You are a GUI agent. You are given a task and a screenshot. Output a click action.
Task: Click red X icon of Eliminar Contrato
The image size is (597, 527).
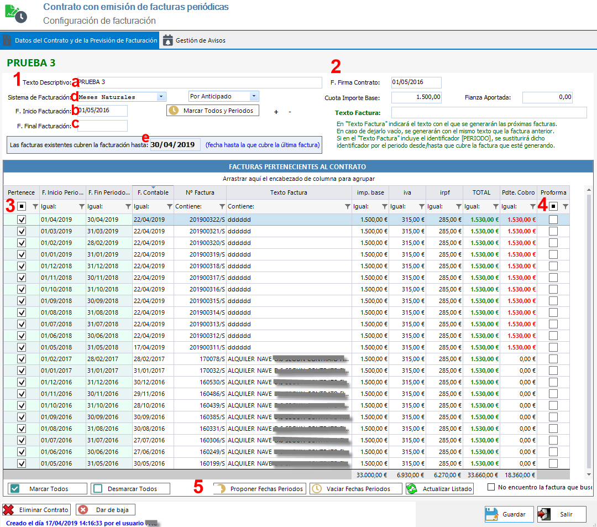click(x=8, y=509)
